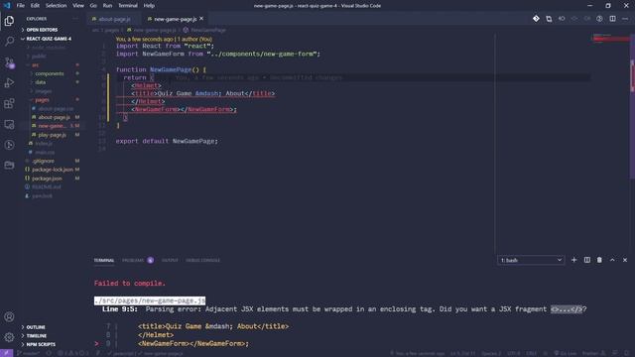635x357 pixels.
Task: Open the terminal selector dropdown showing bash
Action: (531, 260)
